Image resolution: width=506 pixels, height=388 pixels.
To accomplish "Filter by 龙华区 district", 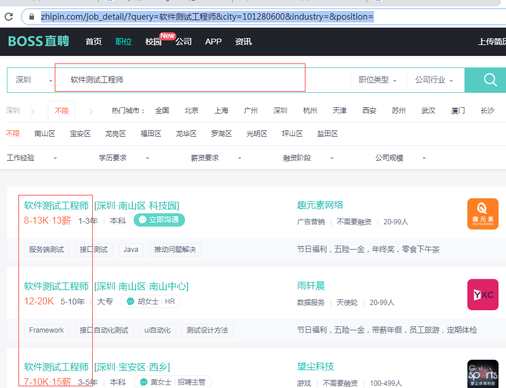I will click(x=186, y=134).
